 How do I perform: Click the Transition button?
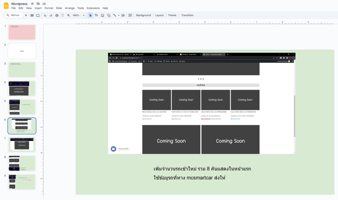pyautogui.click(x=187, y=15)
